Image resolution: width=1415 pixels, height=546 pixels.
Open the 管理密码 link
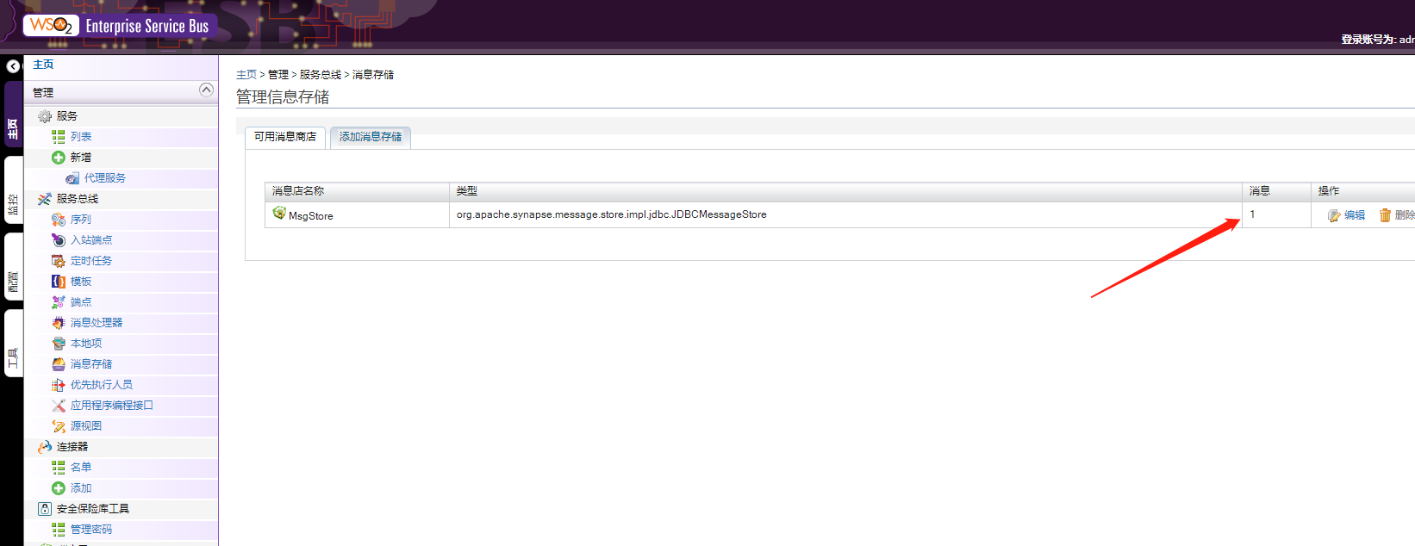click(91, 530)
